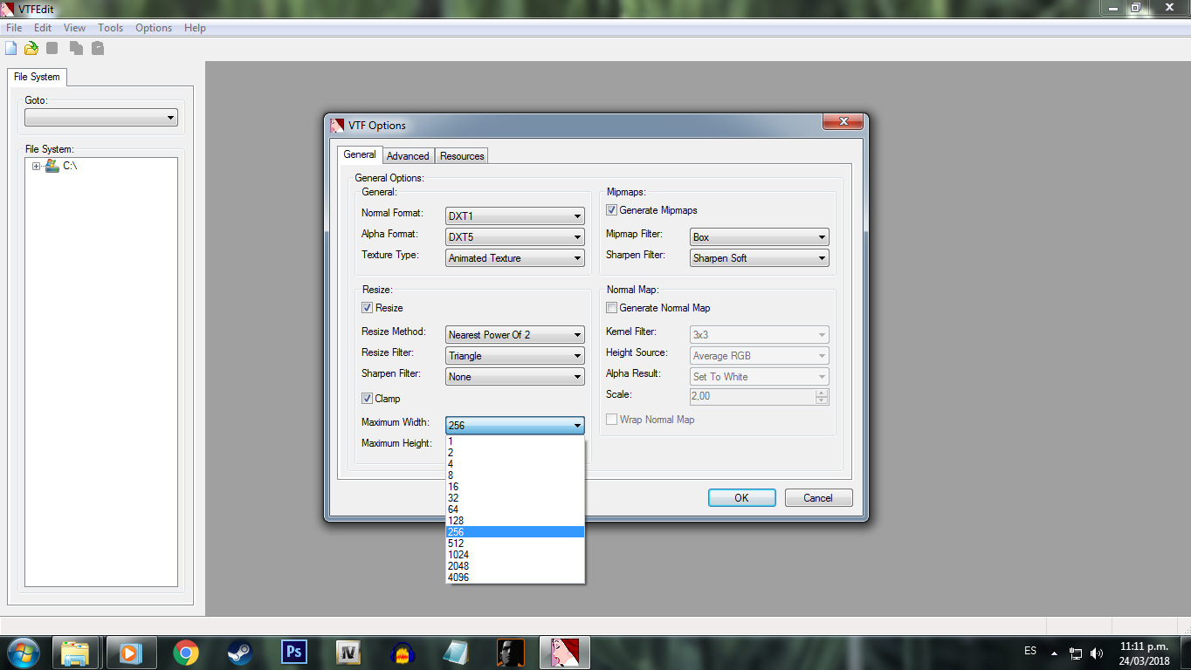The width and height of the screenshot is (1191, 670).
Task: Click the IV icon on the taskbar
Action: (348, 653)
